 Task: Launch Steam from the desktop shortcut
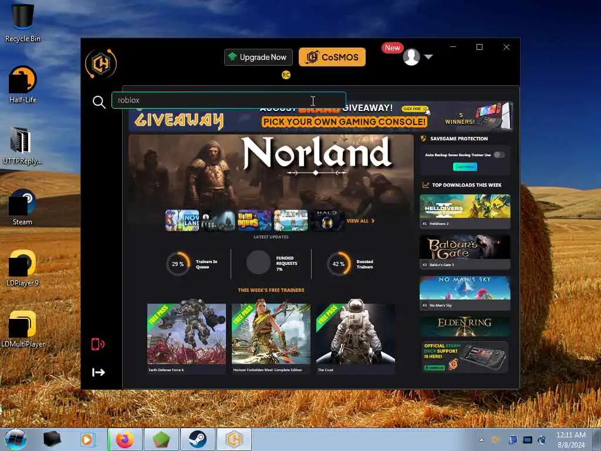tap(22, 207)
